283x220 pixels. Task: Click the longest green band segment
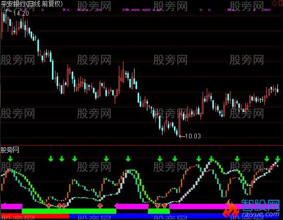(x=69, y=211)
